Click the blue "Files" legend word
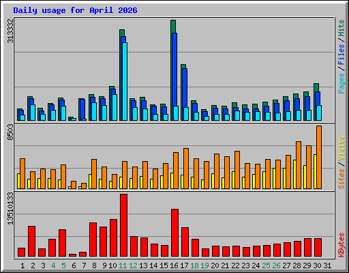This screenshot has height=273, width=349. click(x=342, y=54)
